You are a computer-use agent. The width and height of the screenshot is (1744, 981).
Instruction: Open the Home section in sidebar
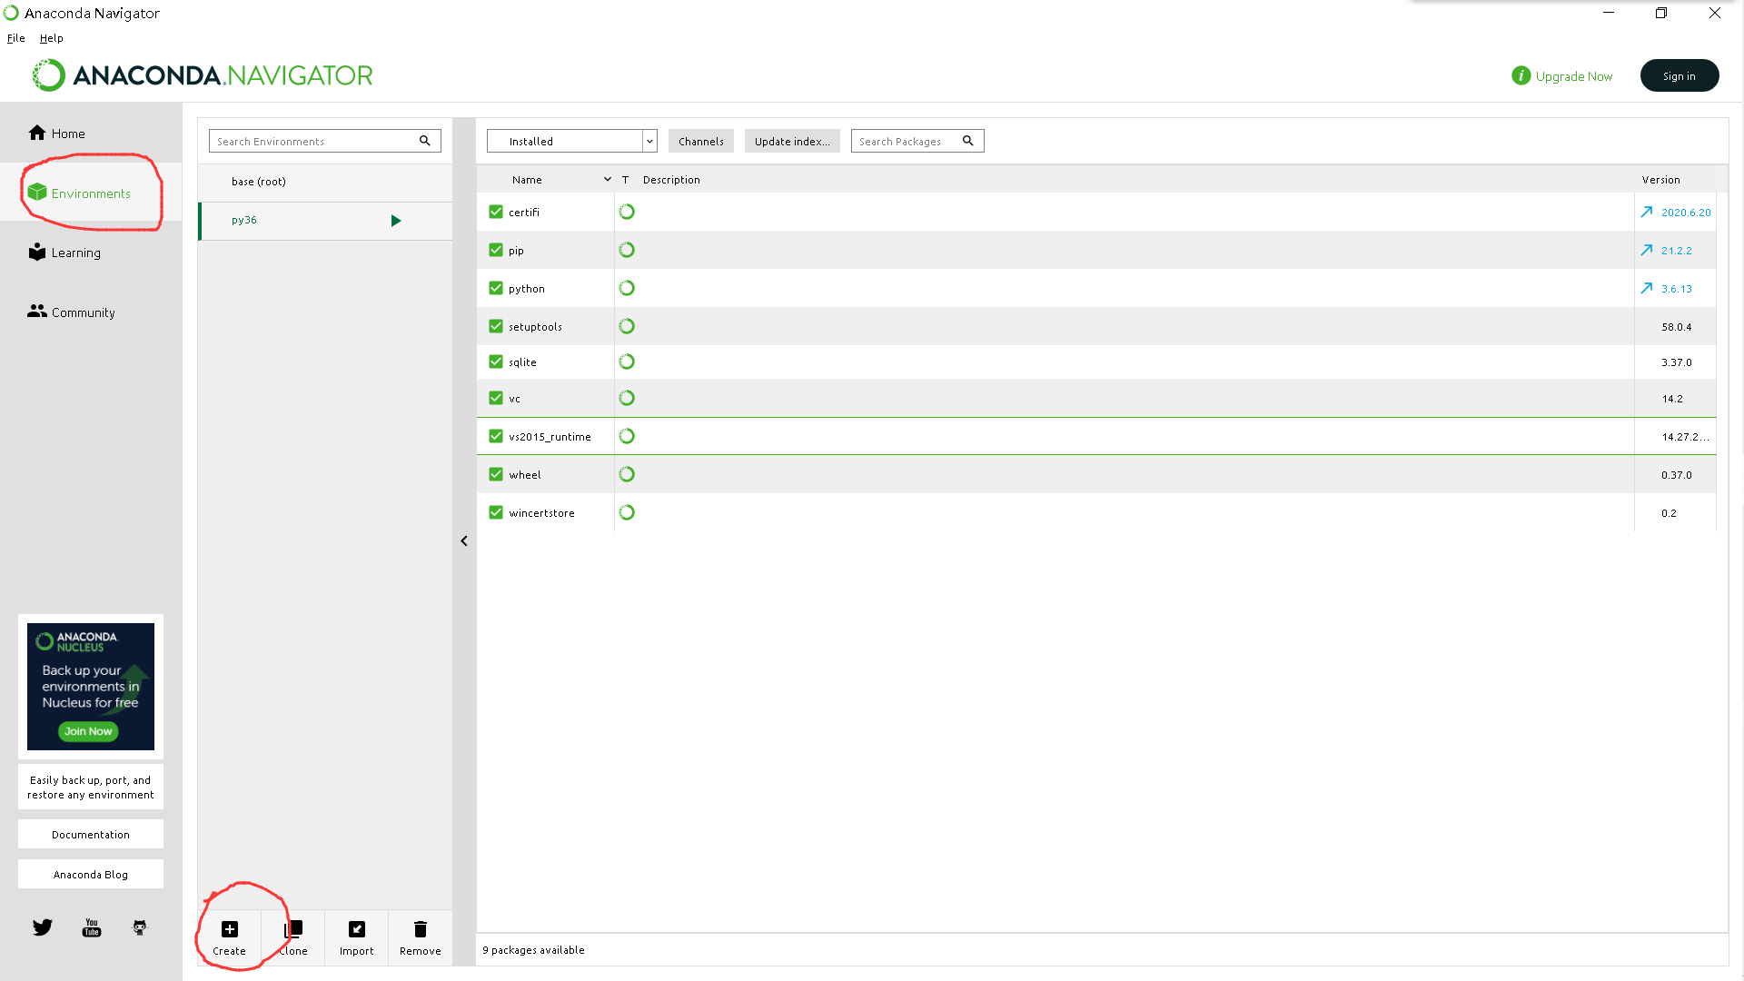(x=56, y=133)
